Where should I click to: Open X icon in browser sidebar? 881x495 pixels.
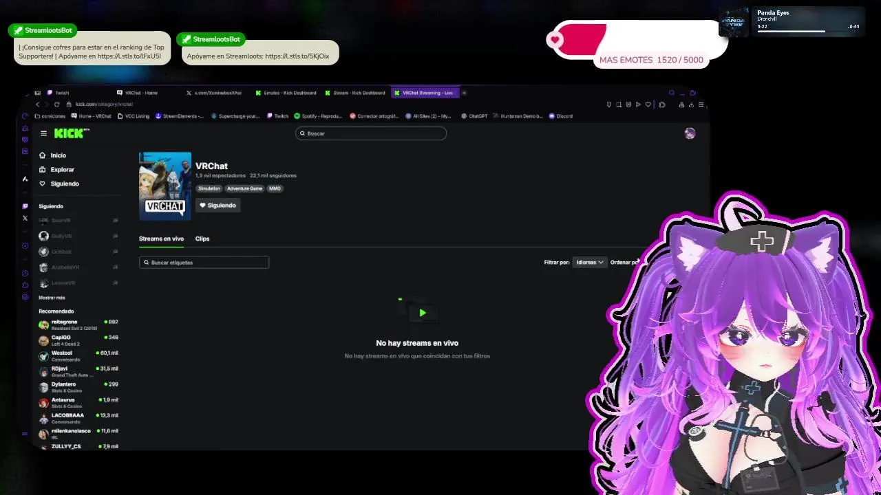coord(25,218)
